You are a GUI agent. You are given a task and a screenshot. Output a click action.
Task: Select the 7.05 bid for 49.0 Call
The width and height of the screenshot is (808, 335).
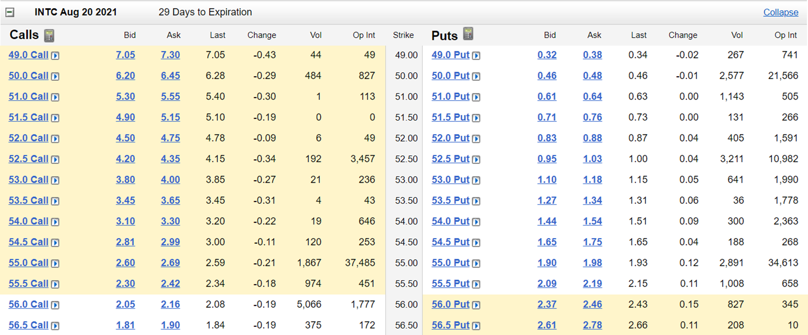[x=126, y=55]
